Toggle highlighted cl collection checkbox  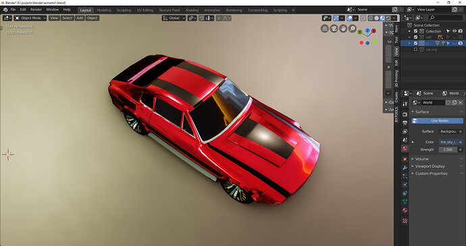[x=416, y=43]
